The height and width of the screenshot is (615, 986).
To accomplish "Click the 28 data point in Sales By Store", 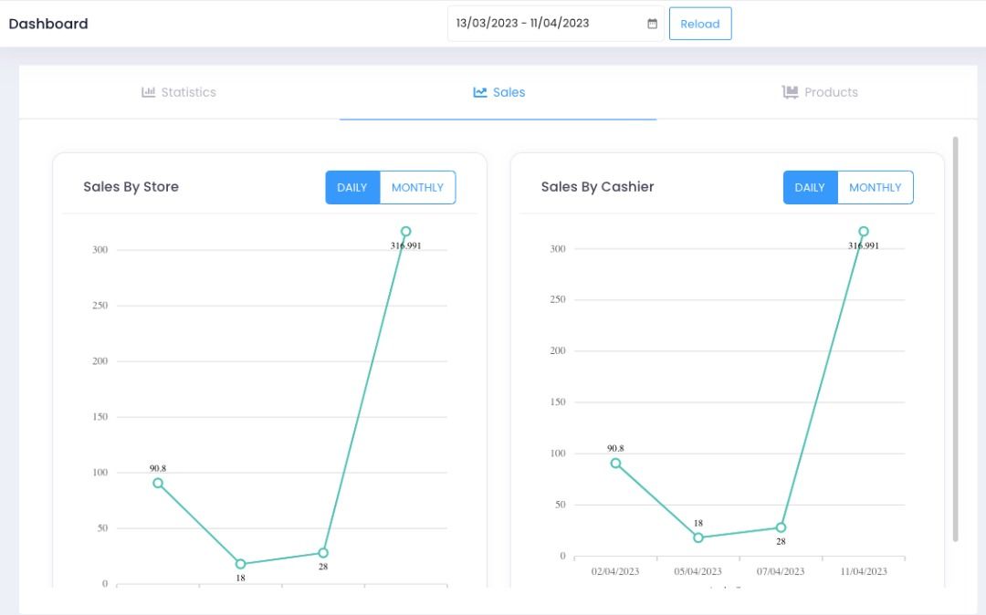I will click(323, 553).
